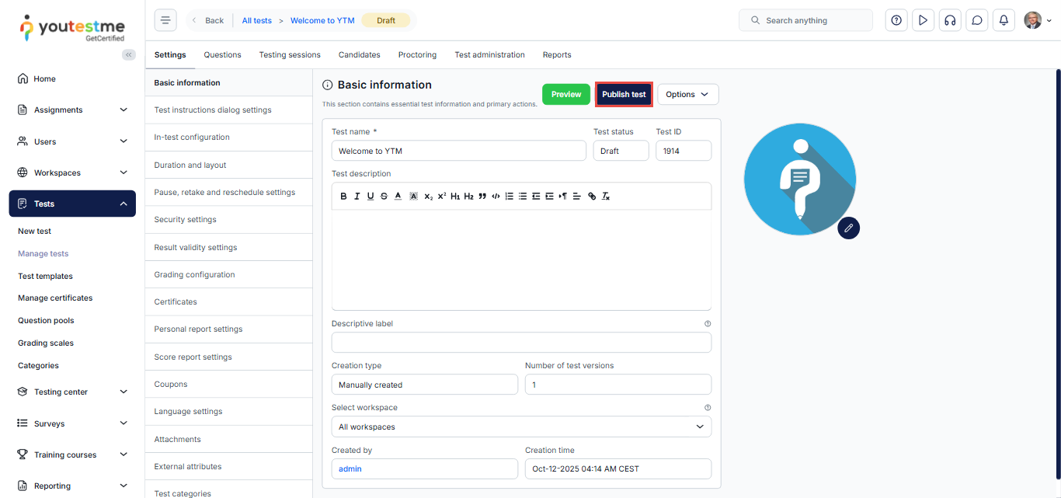This screenshot has height=498, width=1061.
Task: Open the headphones support icon
Action: pyautogui.click(x=949, y=20)
